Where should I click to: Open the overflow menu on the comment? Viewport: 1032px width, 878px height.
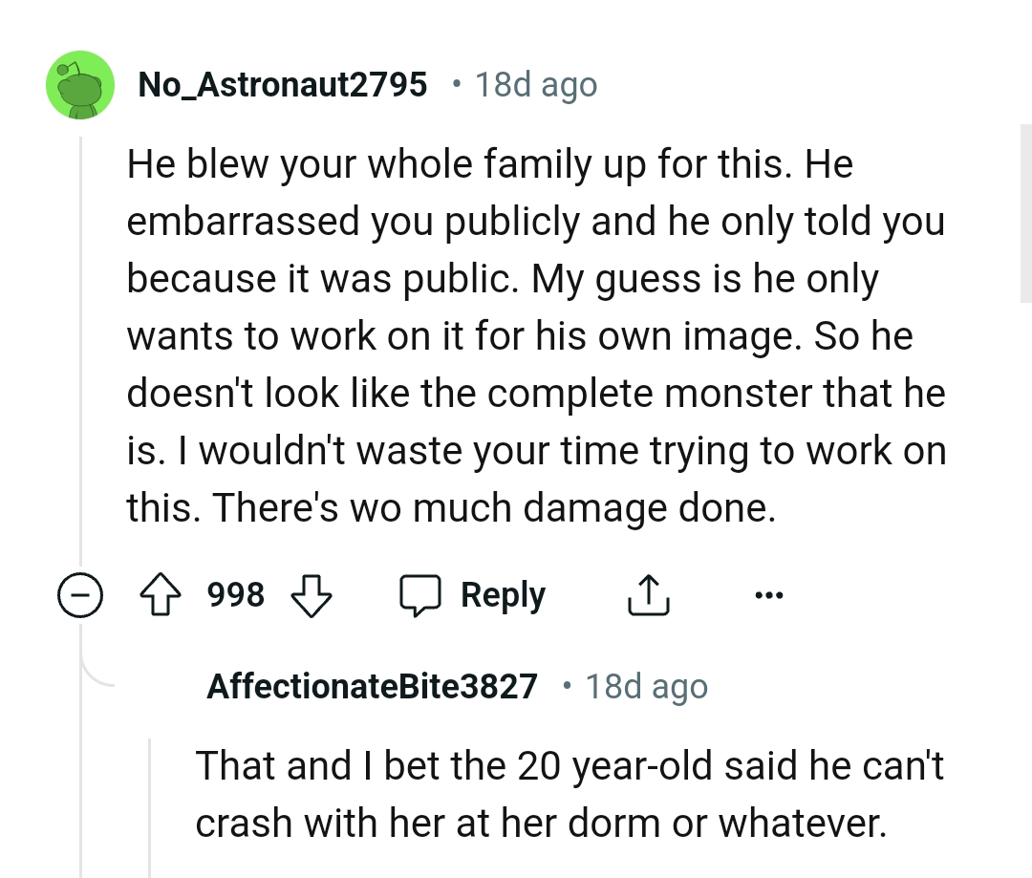tap(770, 593)
